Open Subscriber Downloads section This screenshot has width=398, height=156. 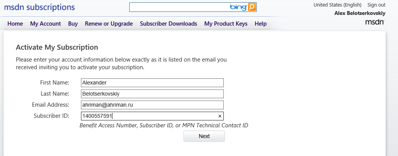coord(168,24)
